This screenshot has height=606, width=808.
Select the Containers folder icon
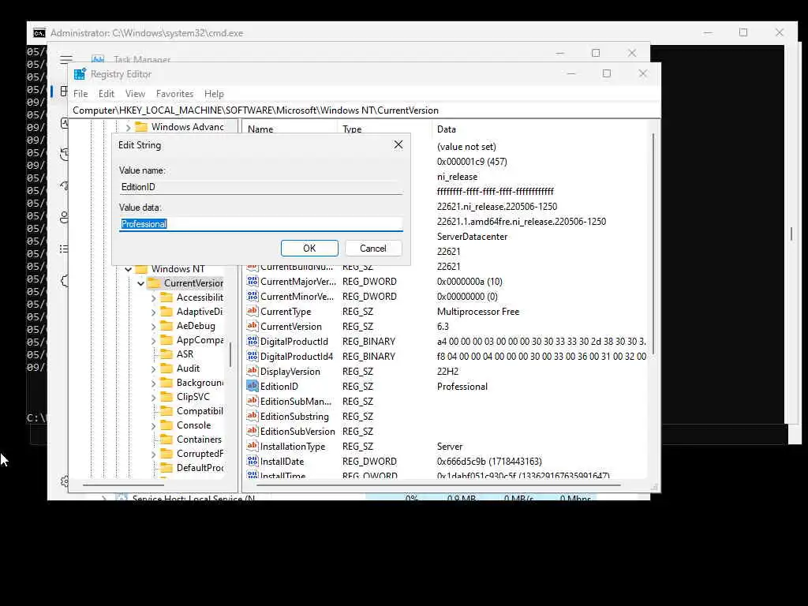click(166, 439)
